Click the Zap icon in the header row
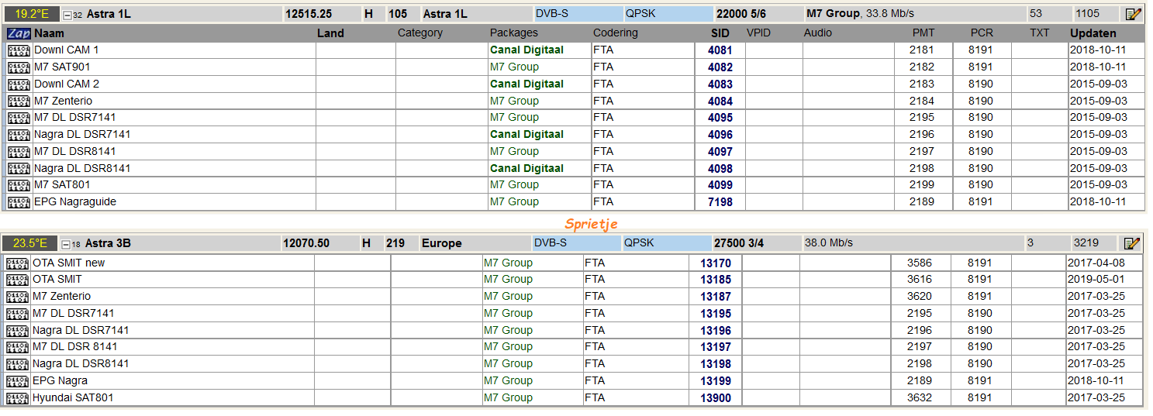The height and width of the screenshot is (416, 1153). 19,33
